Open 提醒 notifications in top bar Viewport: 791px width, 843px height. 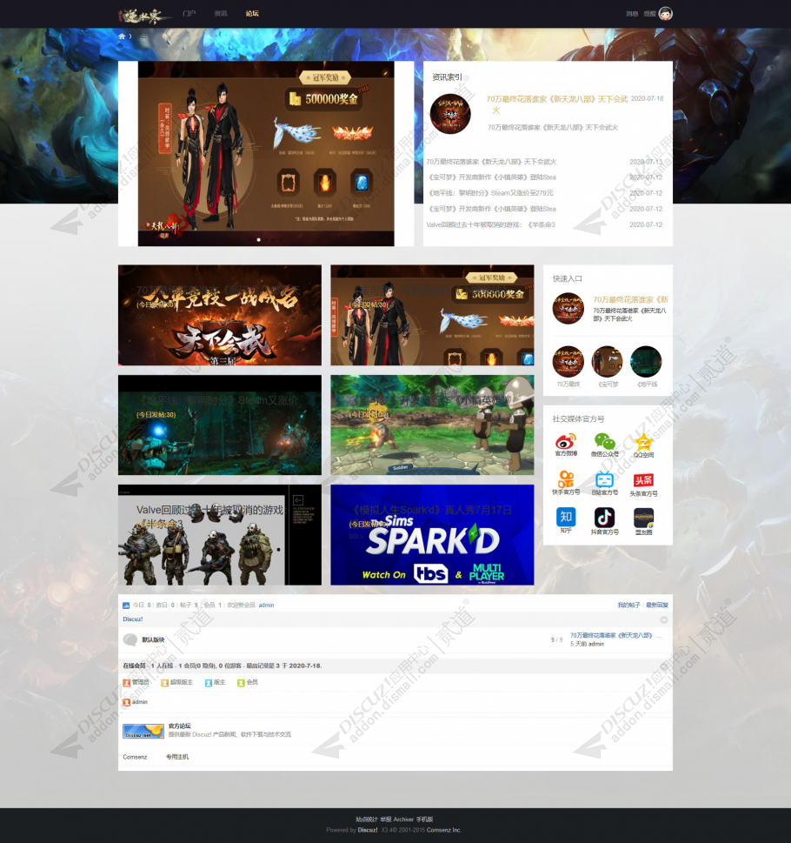(x=650, y=14)
